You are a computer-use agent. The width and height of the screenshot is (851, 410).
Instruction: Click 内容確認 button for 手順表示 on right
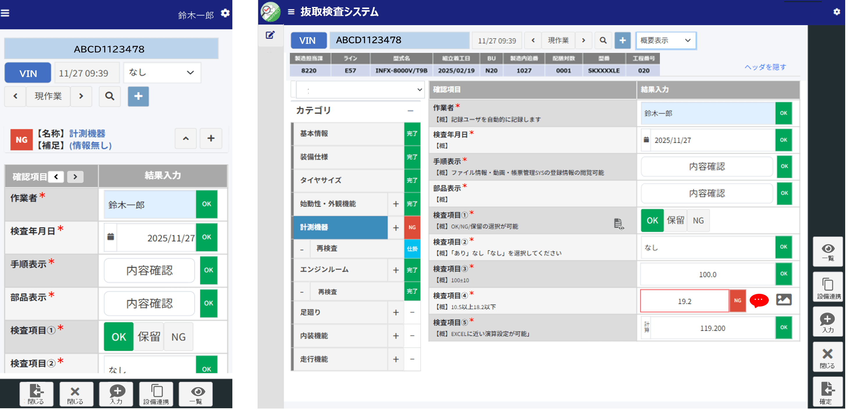(706, 166)
